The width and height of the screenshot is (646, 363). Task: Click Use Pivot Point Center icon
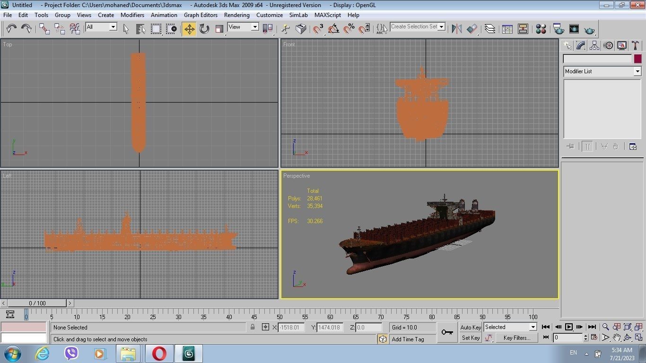268,29
